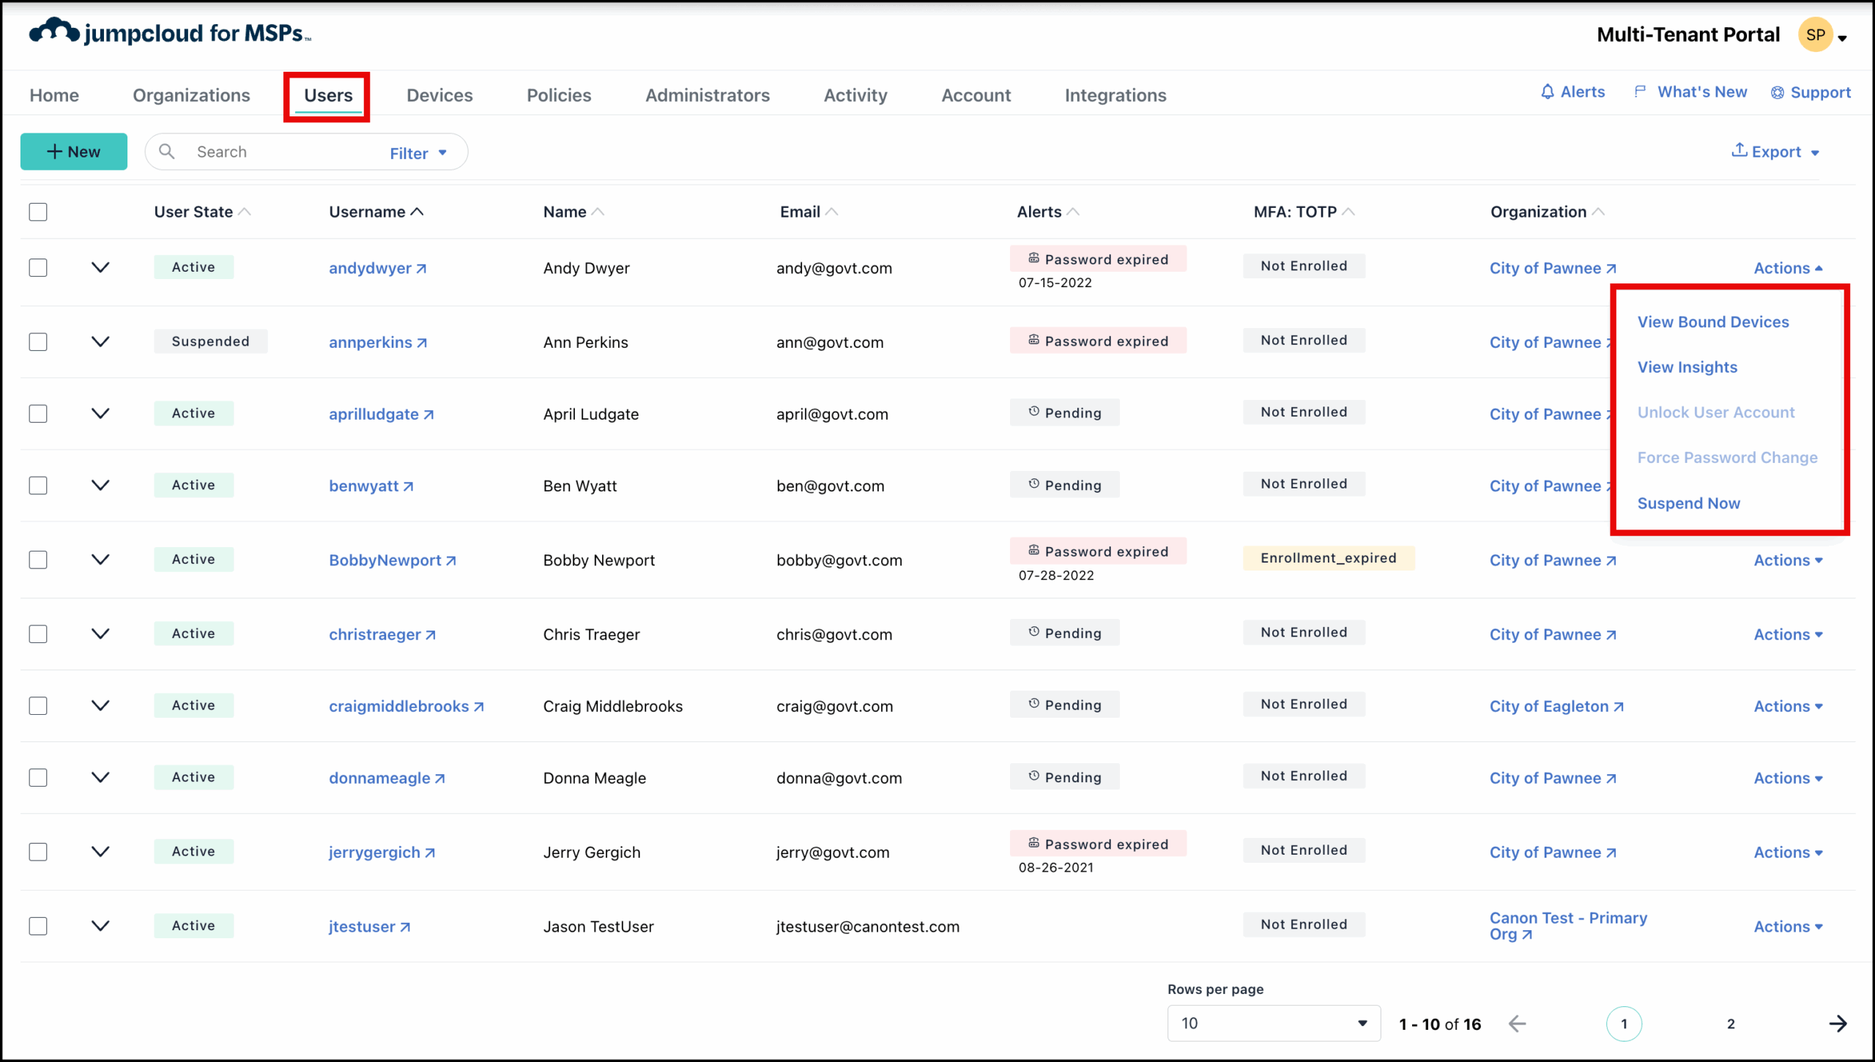Switch to the Policies tab

[x=559, y=95]
